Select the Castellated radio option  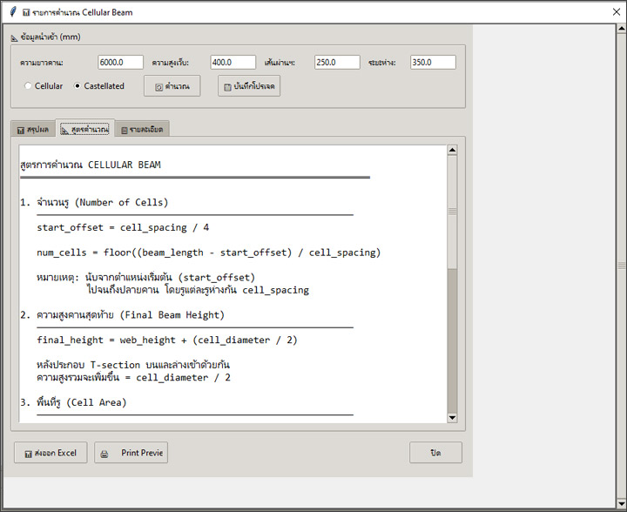[x=78, y=86]
